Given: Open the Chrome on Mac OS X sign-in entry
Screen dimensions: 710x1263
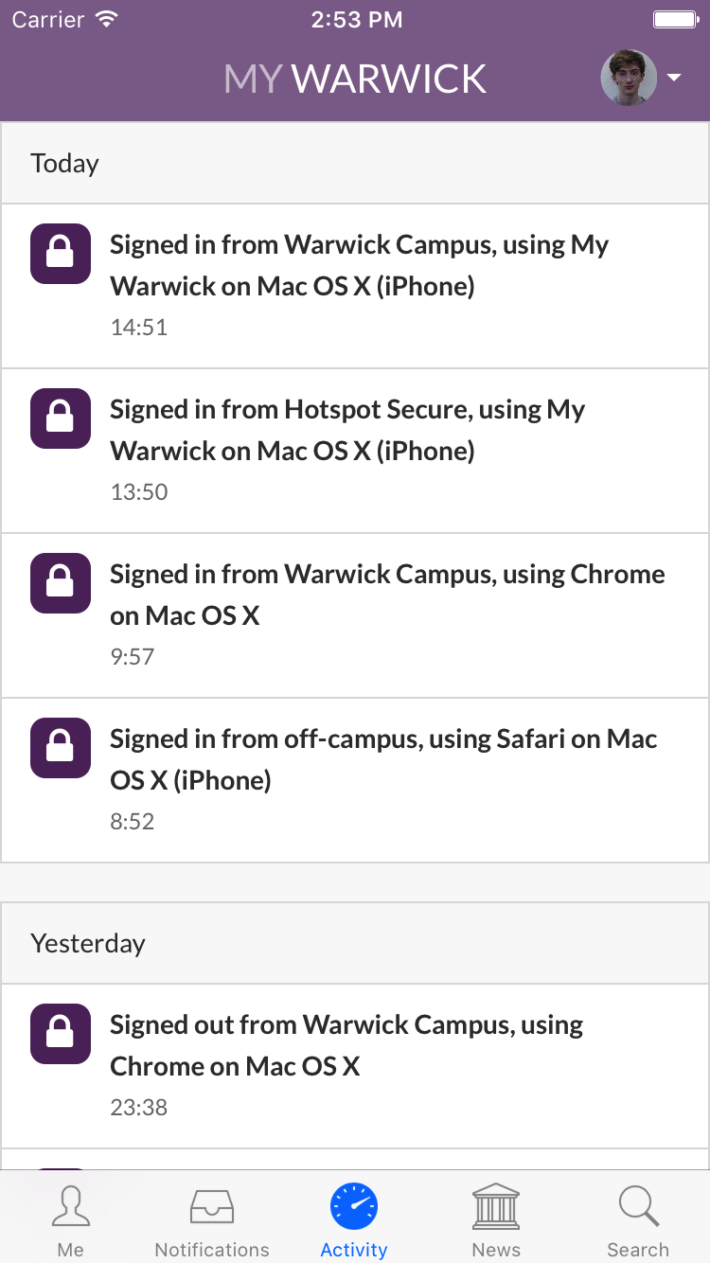Looking at the screenshot, I should tap(379, 615).
